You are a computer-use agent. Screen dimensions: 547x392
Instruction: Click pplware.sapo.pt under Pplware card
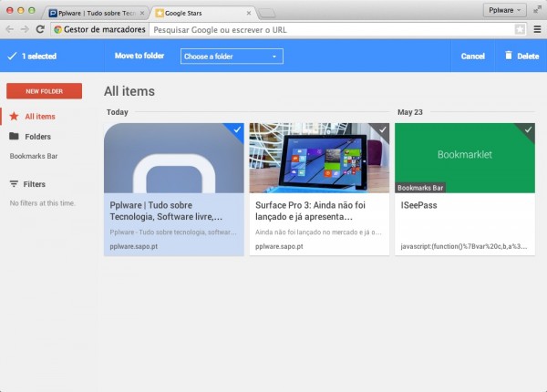coord(134,246)
